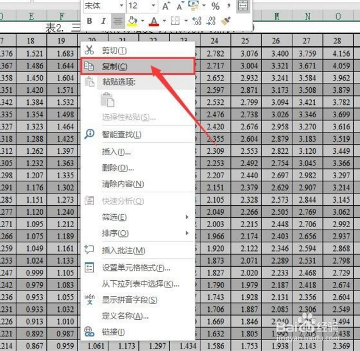The width and height of the screenshot is (360, 351).
Task: Click cell with value 3.004
Action: click(246, 66)
